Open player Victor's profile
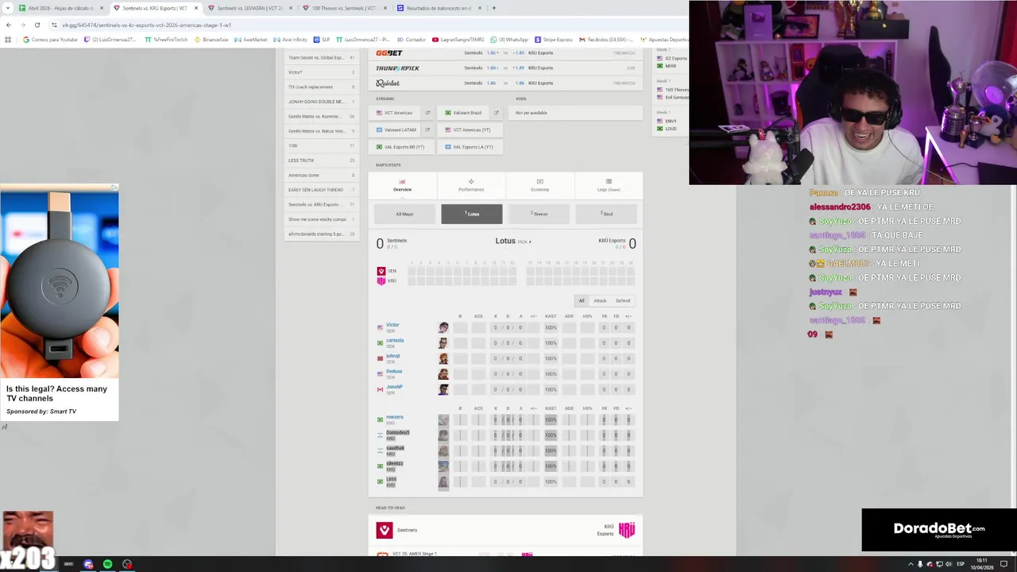This screenshot has height=572, width=1017. 392,325
